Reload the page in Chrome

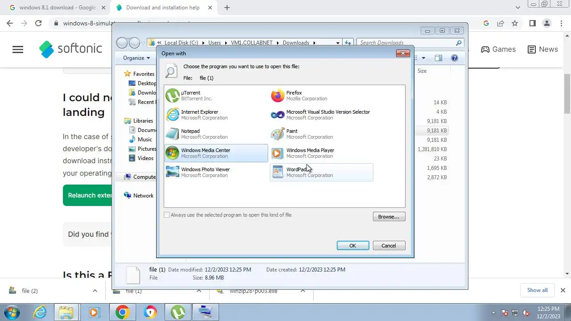click(38, 23)
